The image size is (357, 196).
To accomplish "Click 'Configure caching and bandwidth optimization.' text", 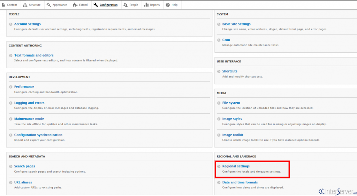I will pos(46,92).
